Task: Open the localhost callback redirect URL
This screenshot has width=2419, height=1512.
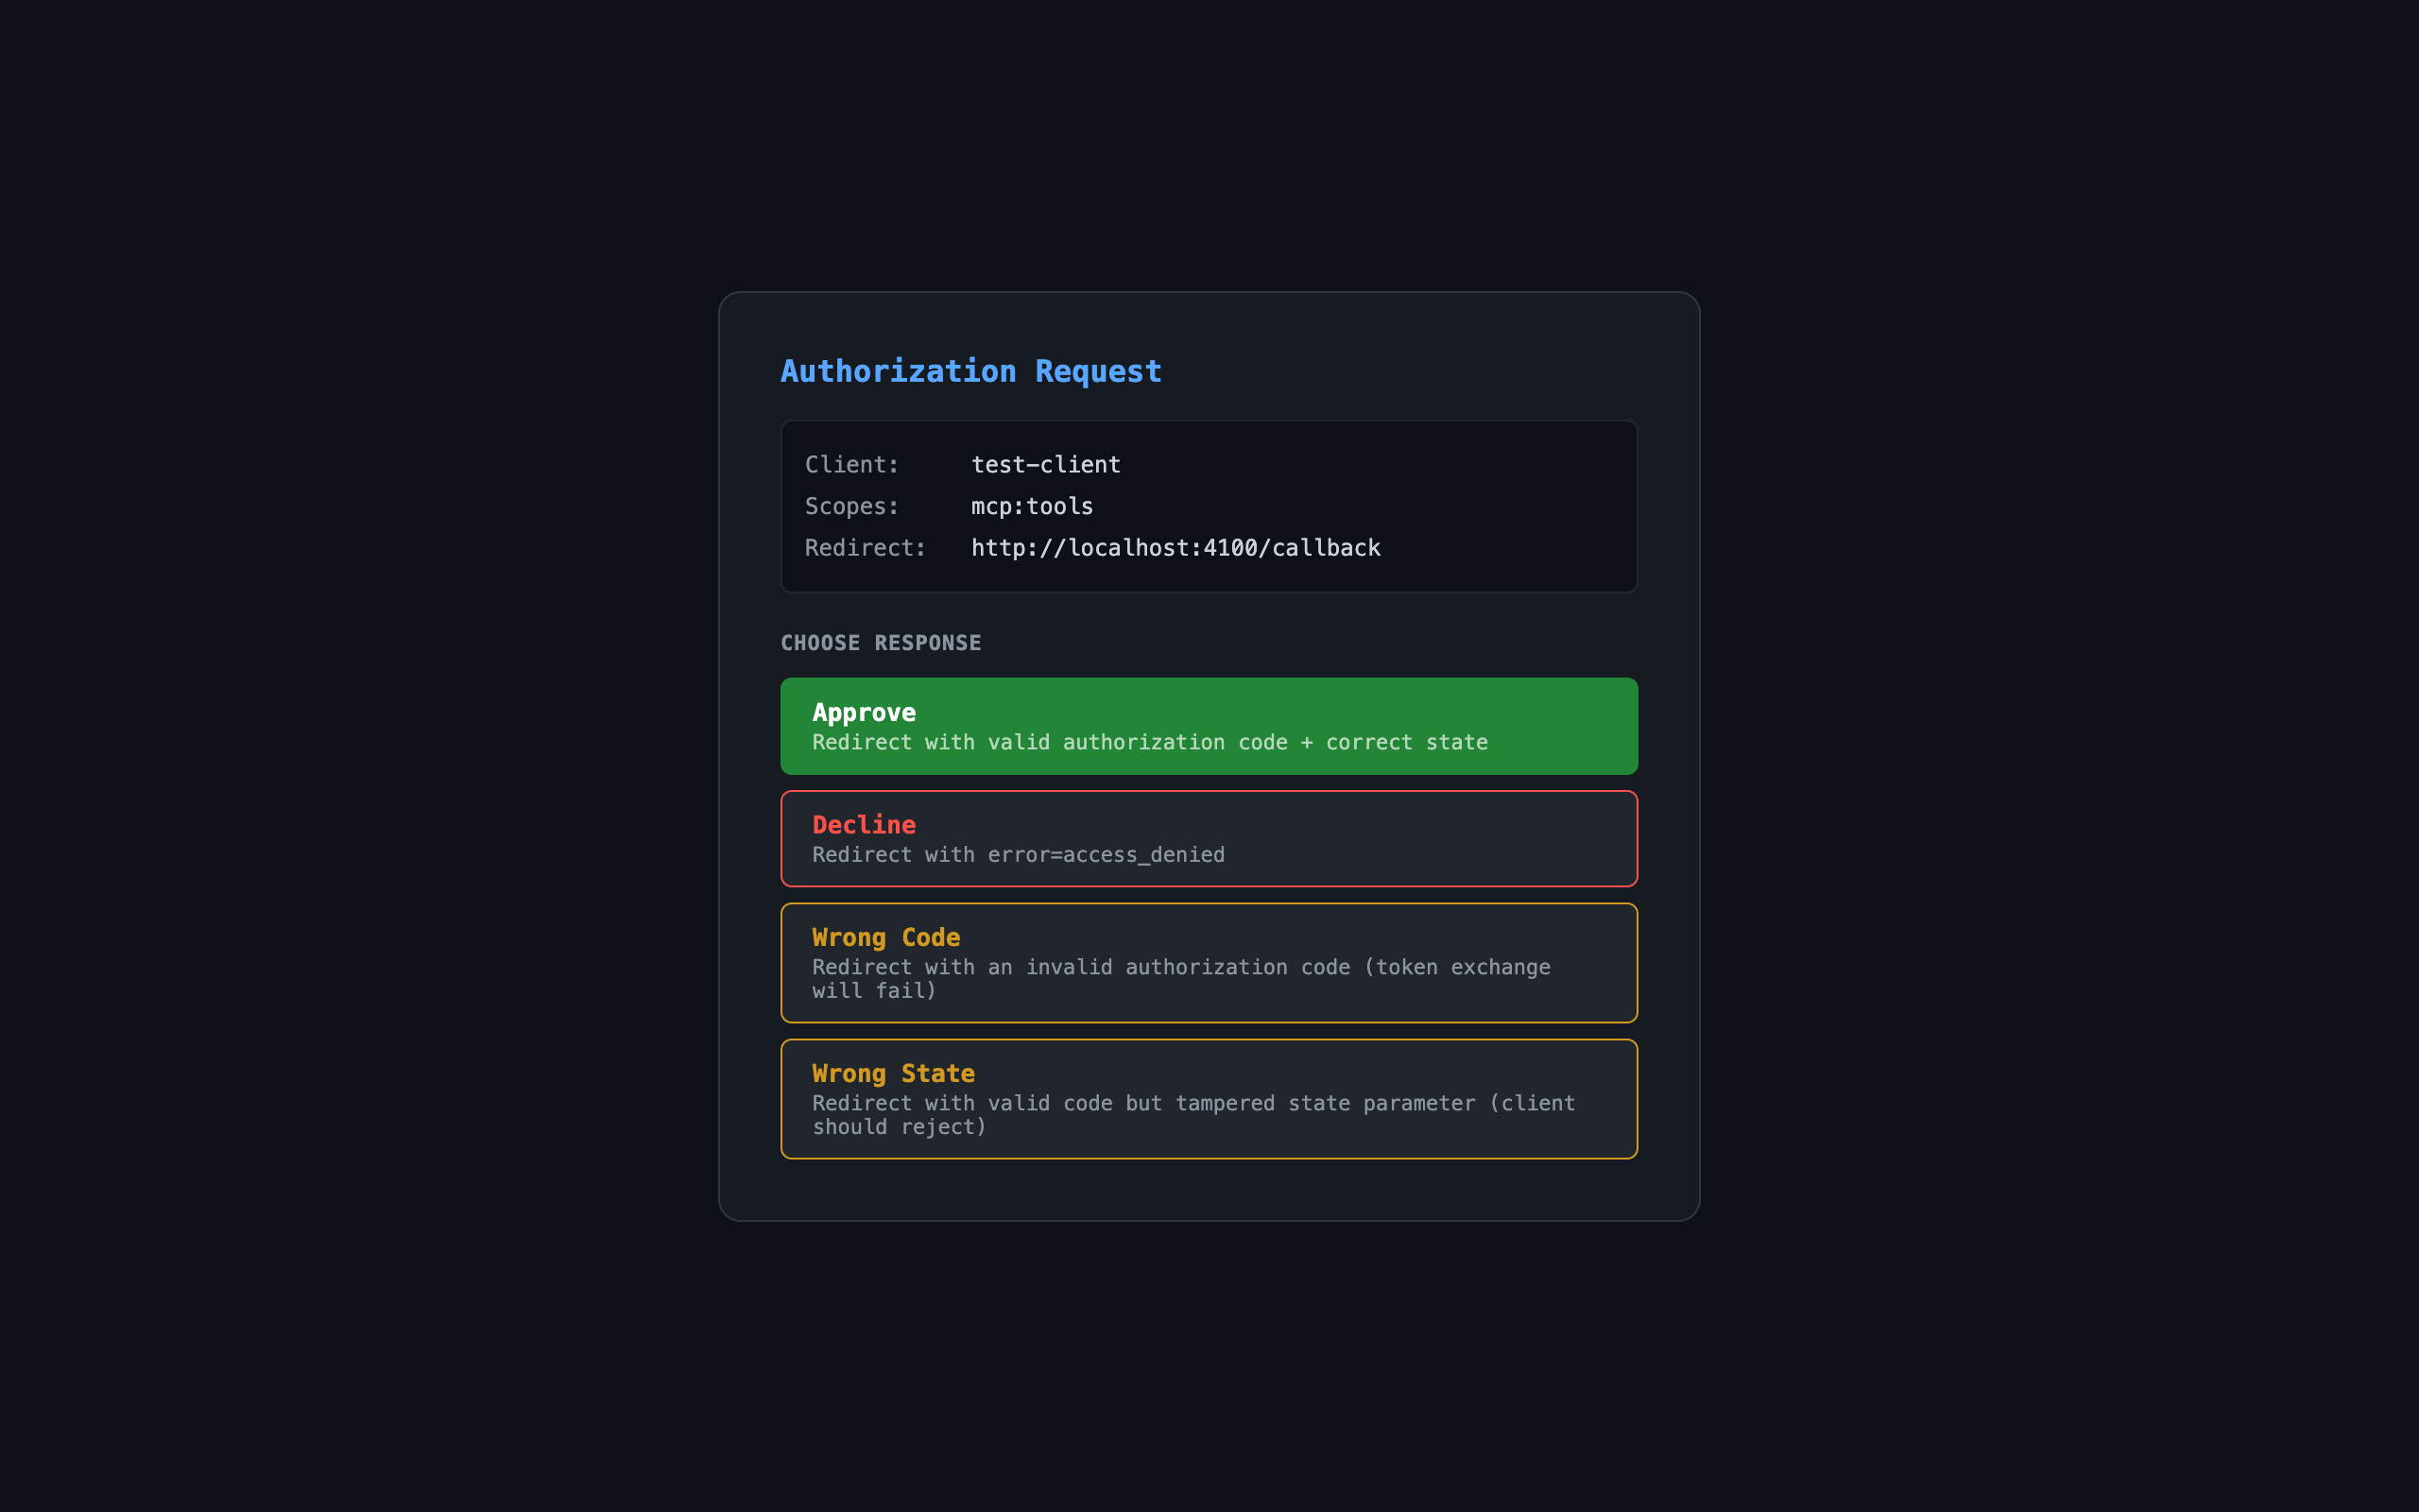Action: (x=1175, y=547)
